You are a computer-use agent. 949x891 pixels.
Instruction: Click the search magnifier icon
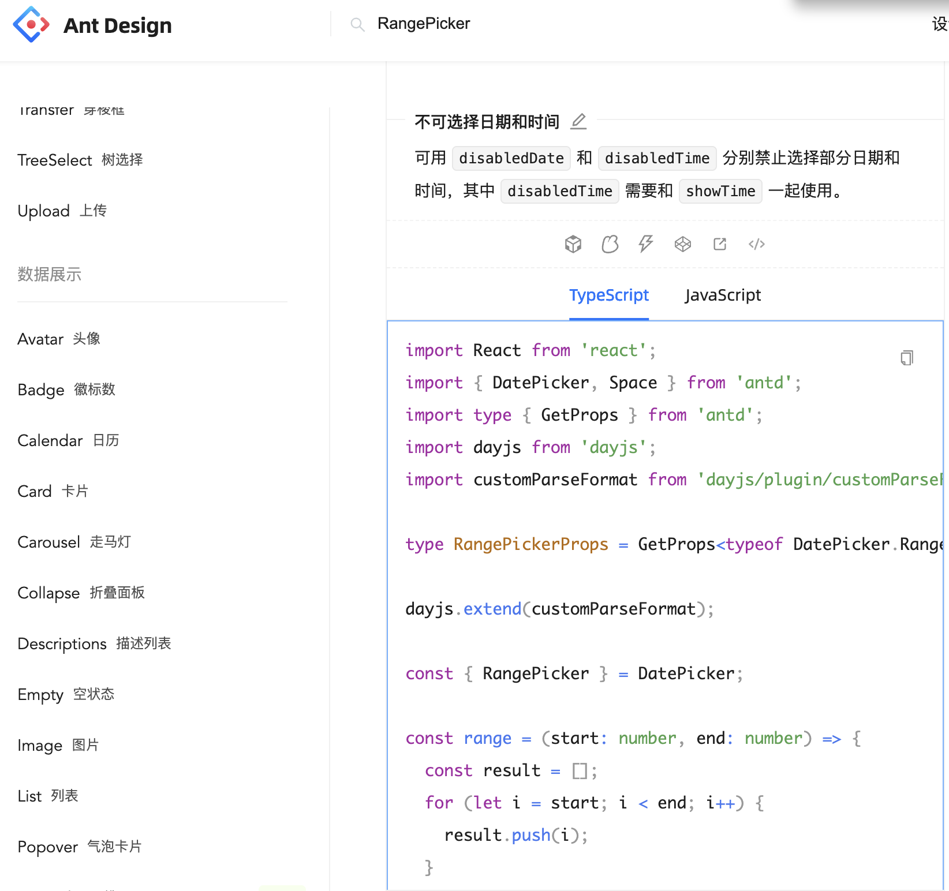point(357,24)
